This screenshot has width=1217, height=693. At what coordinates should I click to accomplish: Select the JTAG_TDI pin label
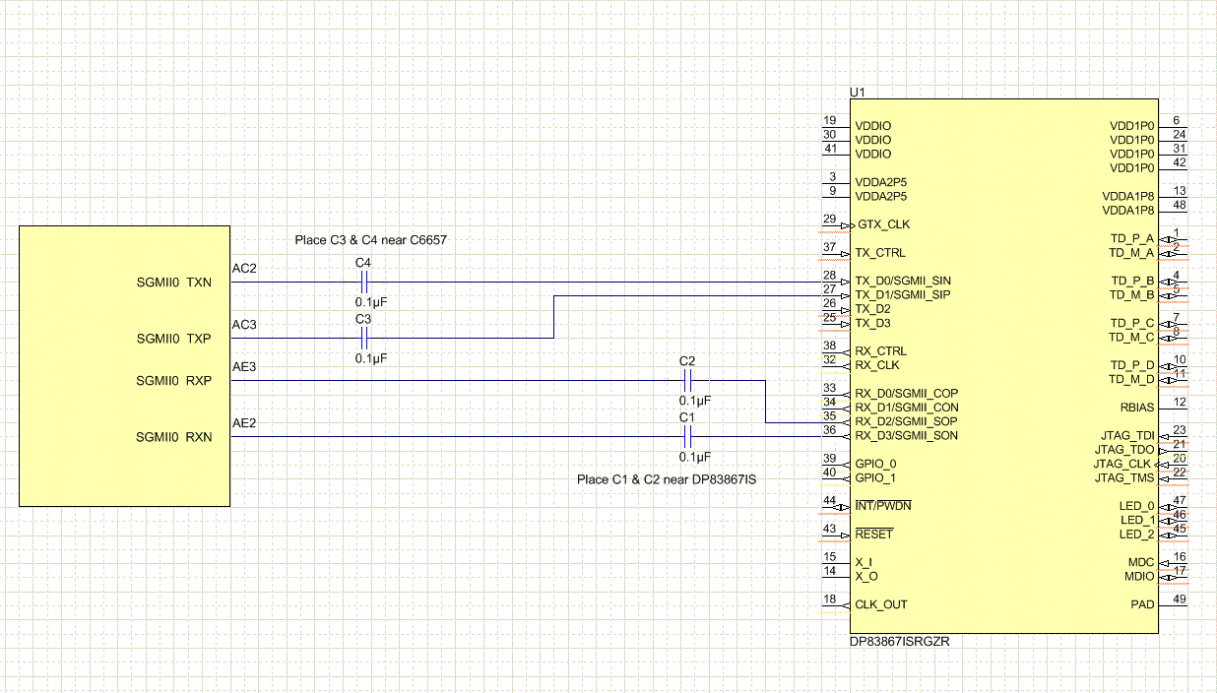[1127, 435]
